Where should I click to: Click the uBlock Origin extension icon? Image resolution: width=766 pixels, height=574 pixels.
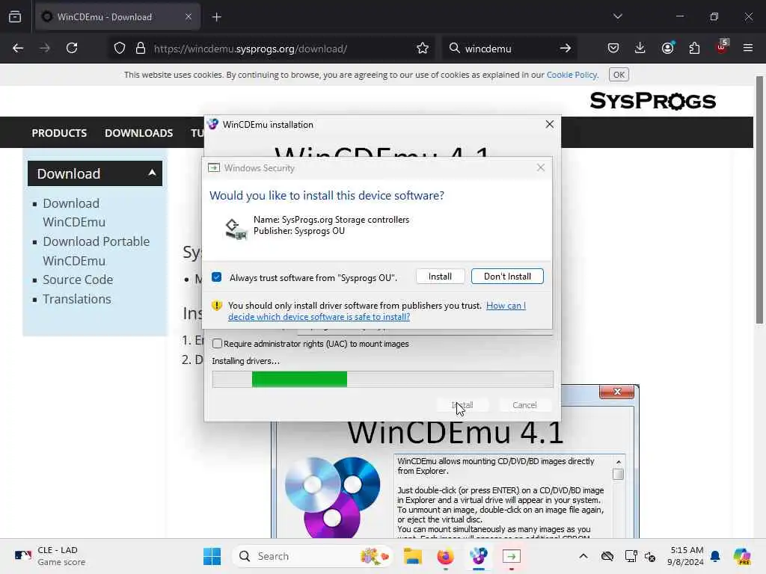pyautogui.click(x=722, y=47)
